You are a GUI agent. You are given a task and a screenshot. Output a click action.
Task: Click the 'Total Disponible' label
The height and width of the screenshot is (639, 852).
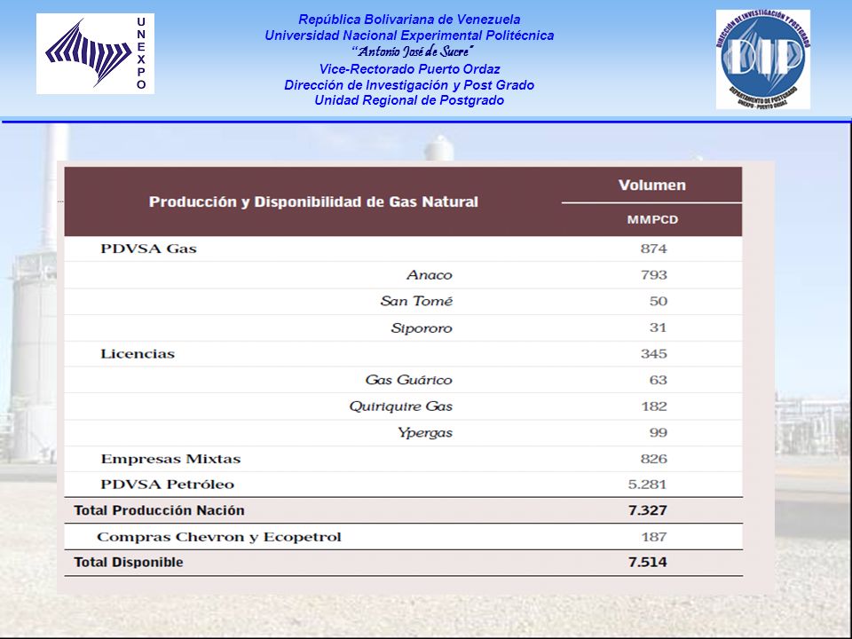coord(128,563)
